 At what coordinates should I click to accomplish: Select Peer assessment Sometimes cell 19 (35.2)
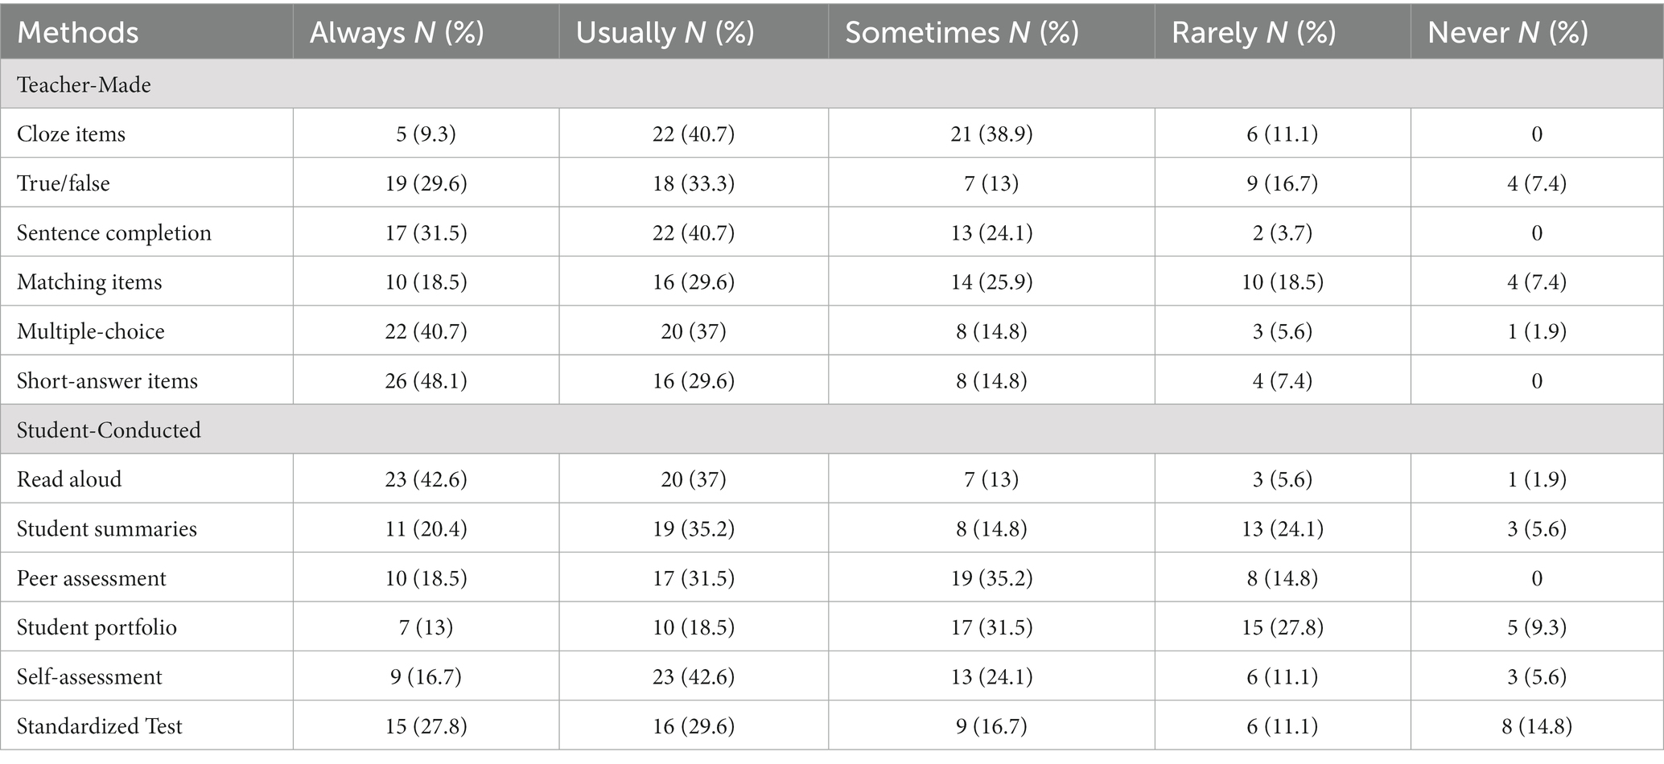(991, 578)
